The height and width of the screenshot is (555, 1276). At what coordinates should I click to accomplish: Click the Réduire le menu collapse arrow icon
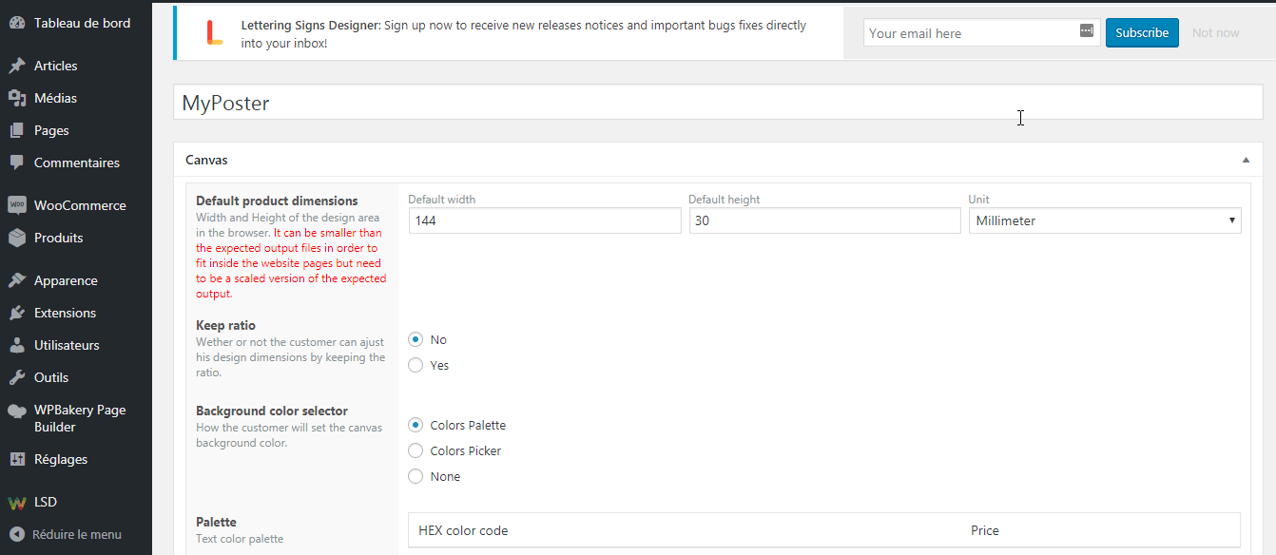point(17,534)
